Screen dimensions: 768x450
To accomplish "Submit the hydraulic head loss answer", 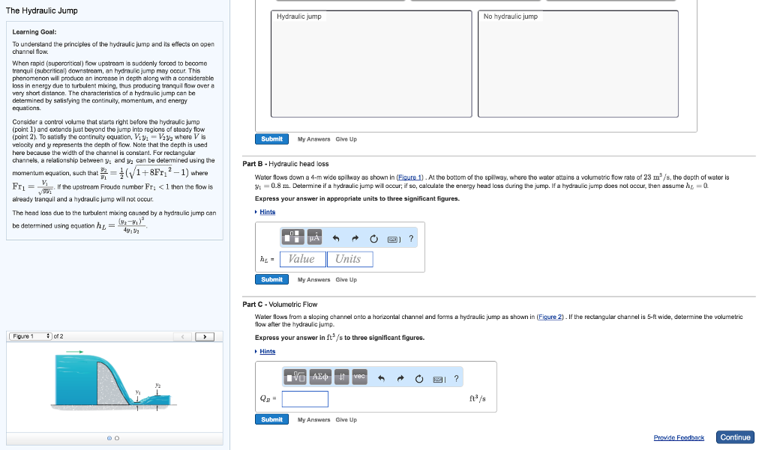I will 271,279.
